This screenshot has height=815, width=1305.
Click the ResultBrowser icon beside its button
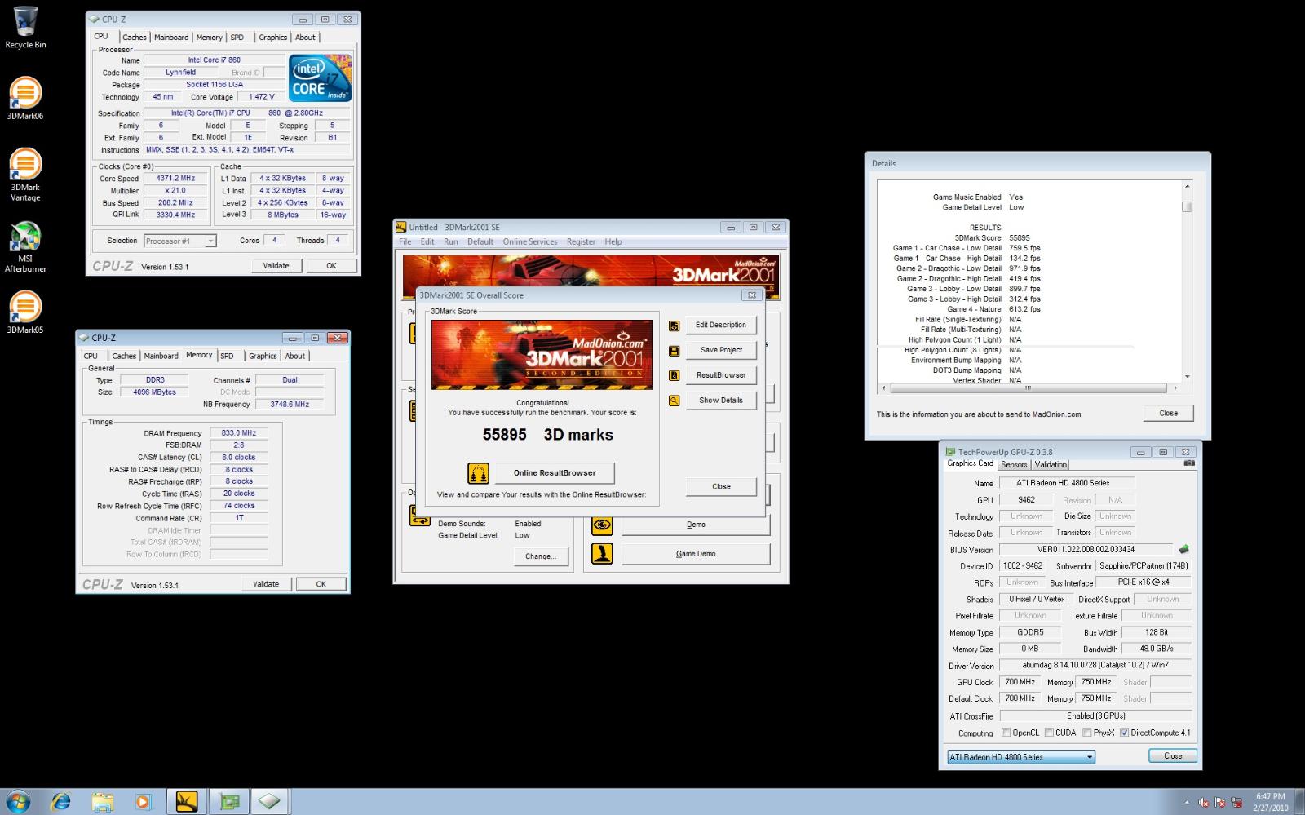(674, 375)
